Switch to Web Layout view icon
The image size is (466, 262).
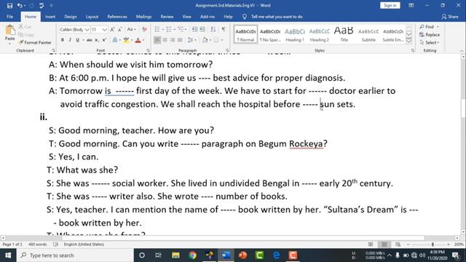click(398, 245)
